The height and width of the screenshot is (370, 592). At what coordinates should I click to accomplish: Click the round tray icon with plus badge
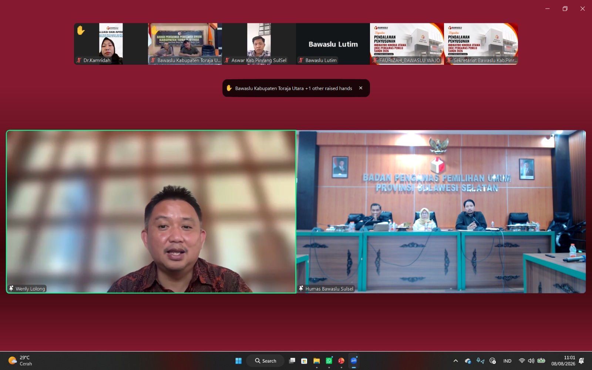[492, 361]
